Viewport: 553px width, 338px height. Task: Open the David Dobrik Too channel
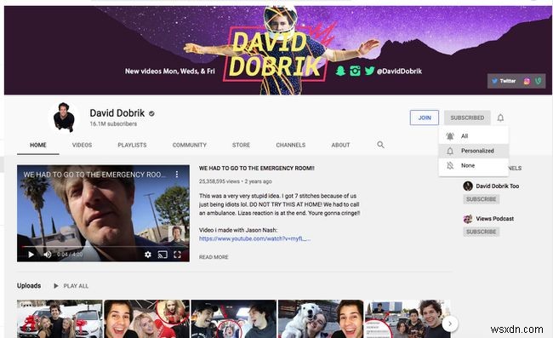(498, 186)
